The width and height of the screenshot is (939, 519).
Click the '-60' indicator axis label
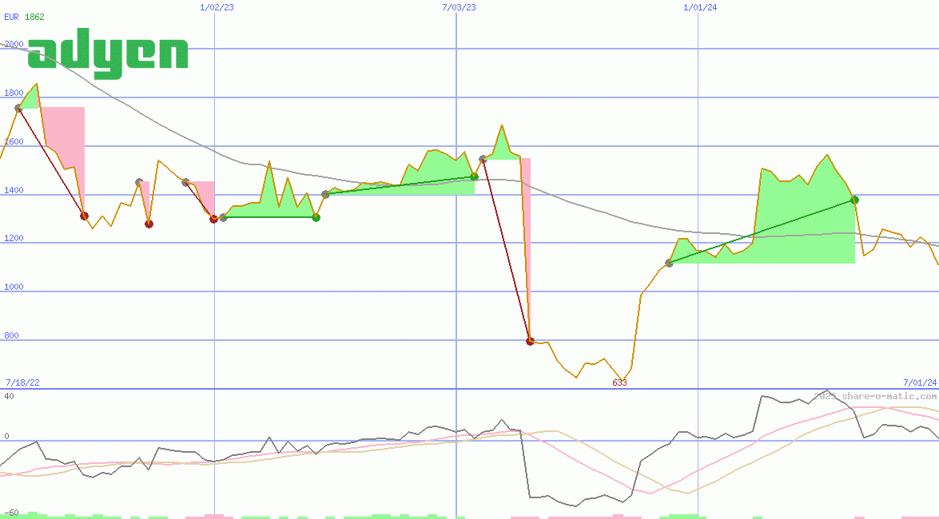click(x=11, y=513)
